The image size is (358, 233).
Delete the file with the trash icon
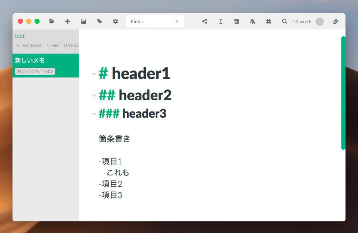pos(236,22)
